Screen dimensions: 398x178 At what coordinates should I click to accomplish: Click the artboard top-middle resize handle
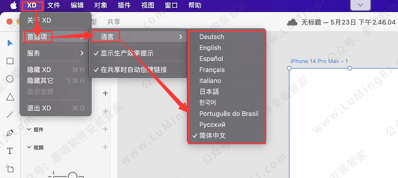click(x=349, y=68)
